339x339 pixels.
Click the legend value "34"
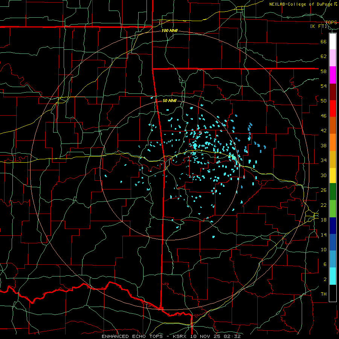(x=324, y=160)
